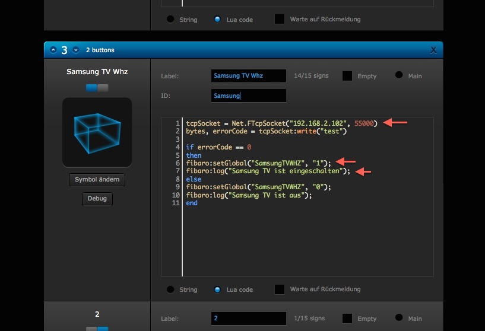Click the two-button preview under Samsung TV Whz
485x331 pixels.
click(x=97, y=88)
